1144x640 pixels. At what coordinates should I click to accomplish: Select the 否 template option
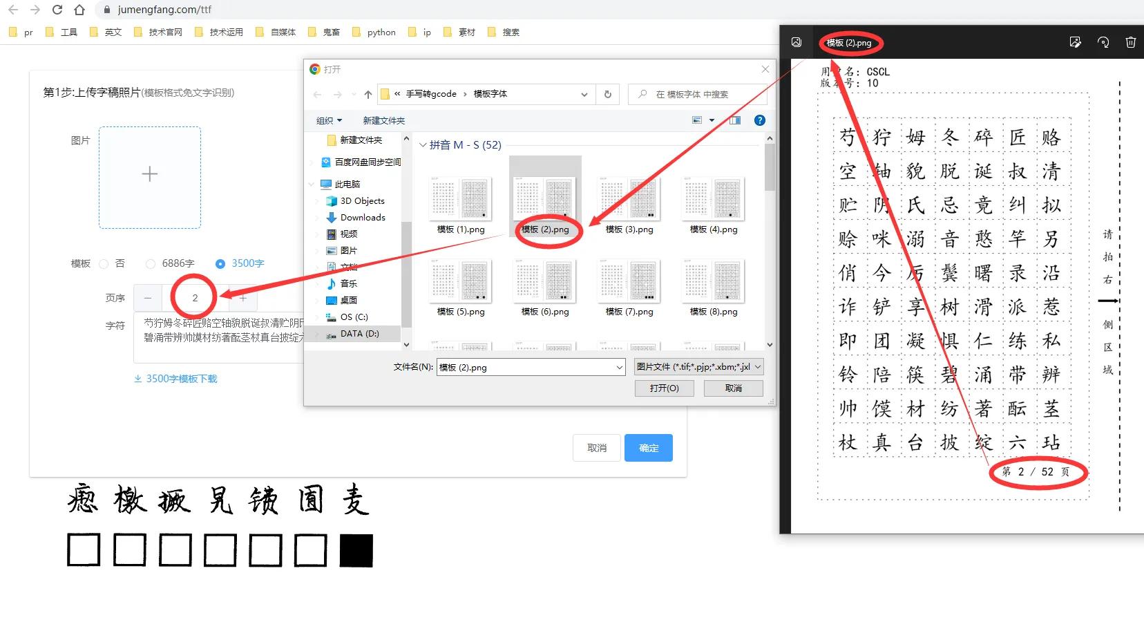pos(106,263)
